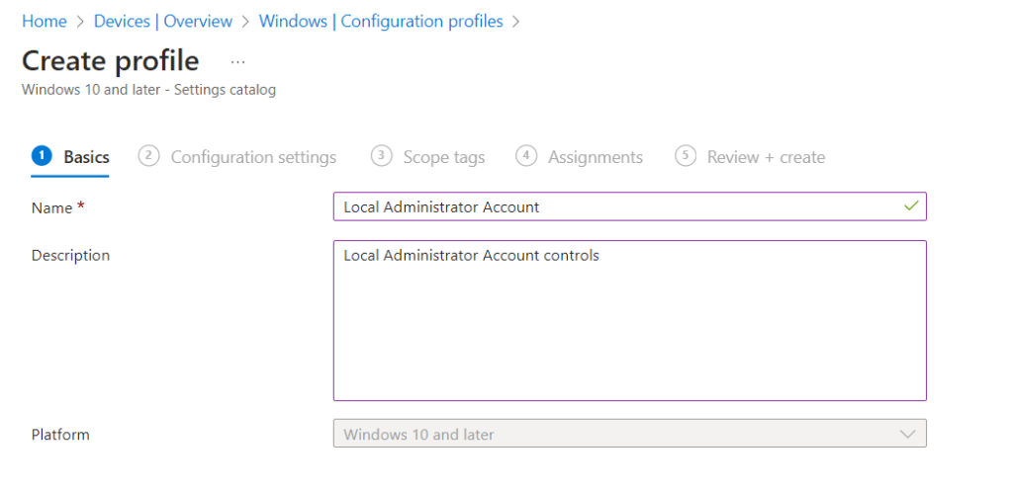The image size is (1011, 490).
Task: Go to Devices | Overview breadcrumb
Action: point(163,21)
